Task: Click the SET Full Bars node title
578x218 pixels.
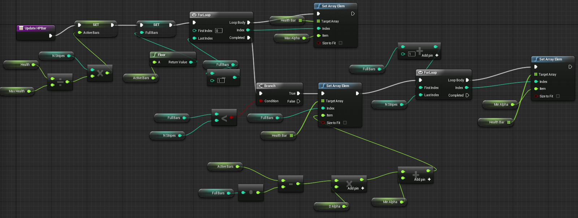Action: pyautogui.click(x=156, y=25)
